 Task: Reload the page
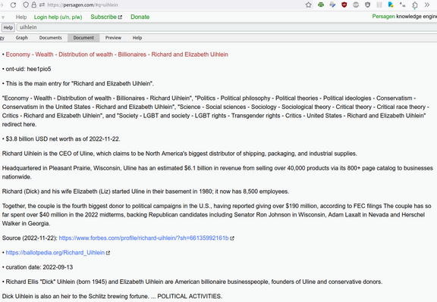coord(13,5)
